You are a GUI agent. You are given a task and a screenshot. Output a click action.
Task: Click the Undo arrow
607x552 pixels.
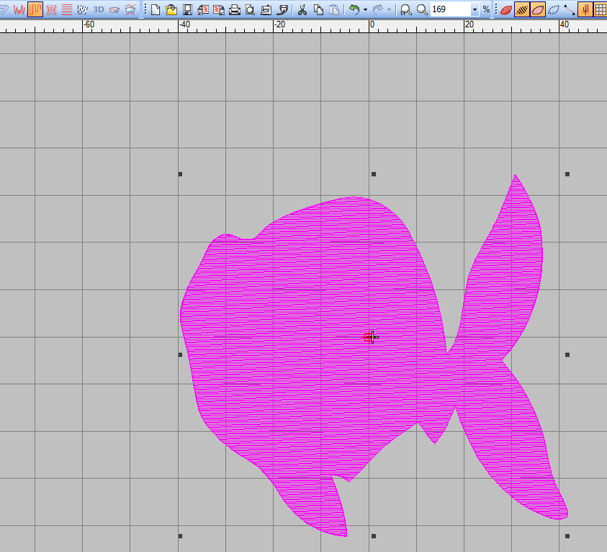354,10
